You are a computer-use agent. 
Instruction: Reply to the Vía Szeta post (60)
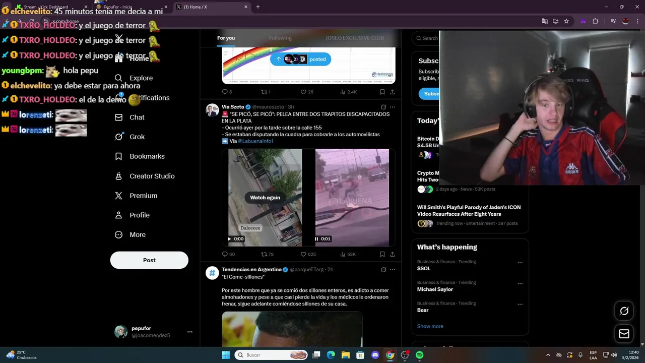click(228, 254)
